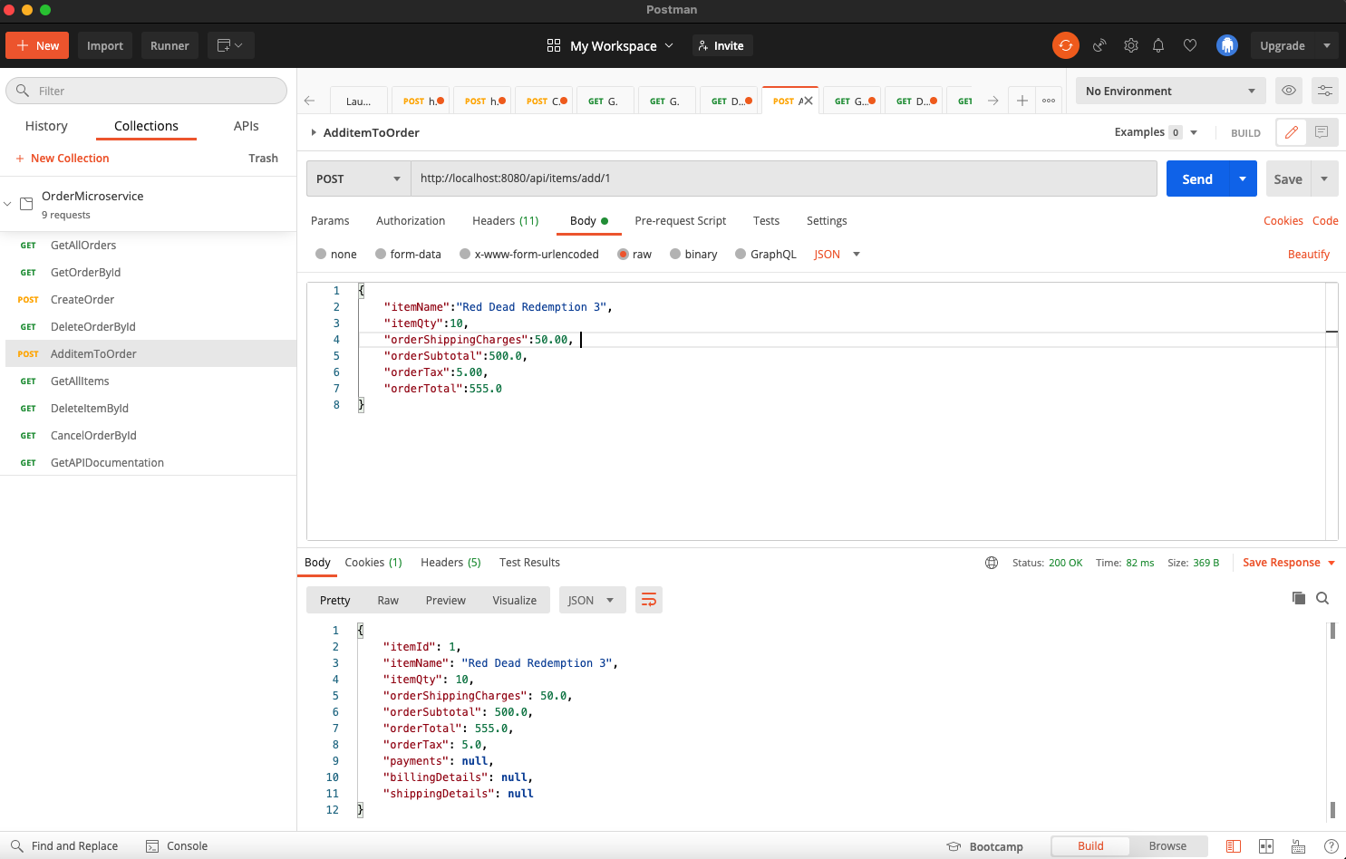Click the Send button
The image size is (1346, 859).
(1197, 179)
